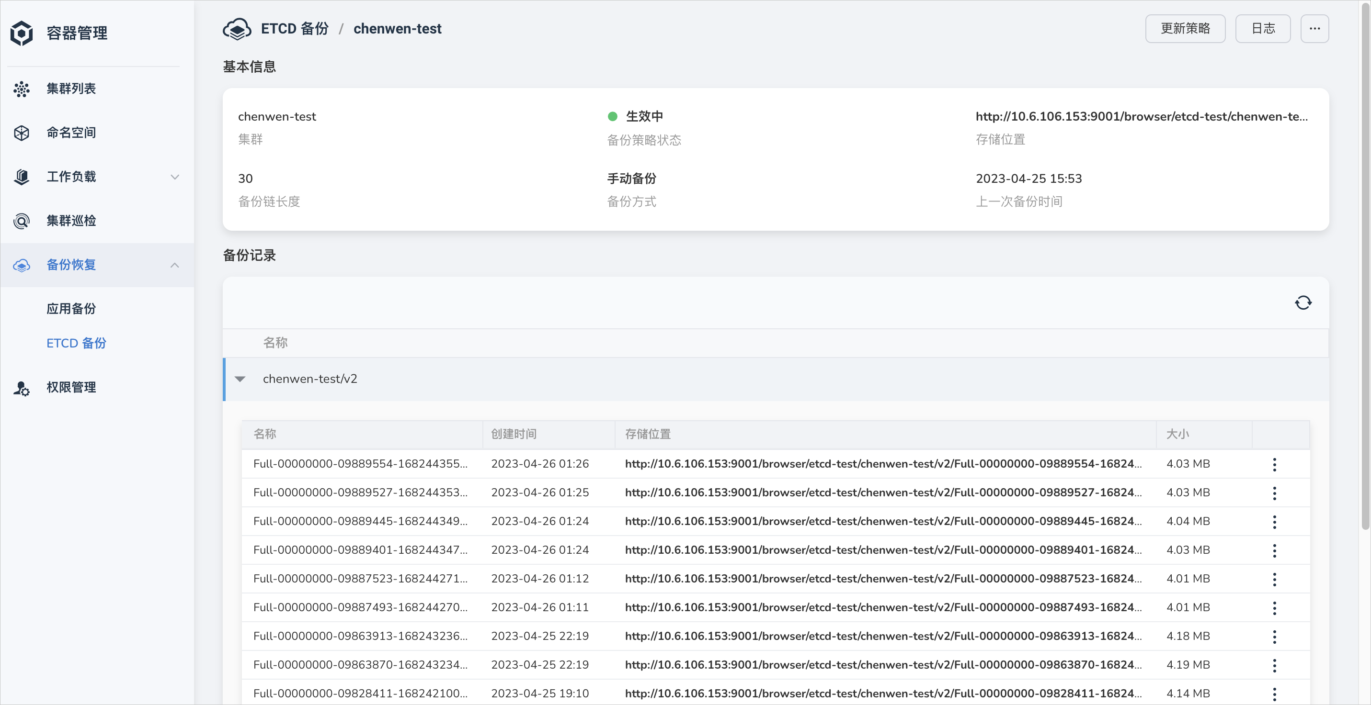
Task: Click the 命名空间 namespace cube icon
Action: 21,133
